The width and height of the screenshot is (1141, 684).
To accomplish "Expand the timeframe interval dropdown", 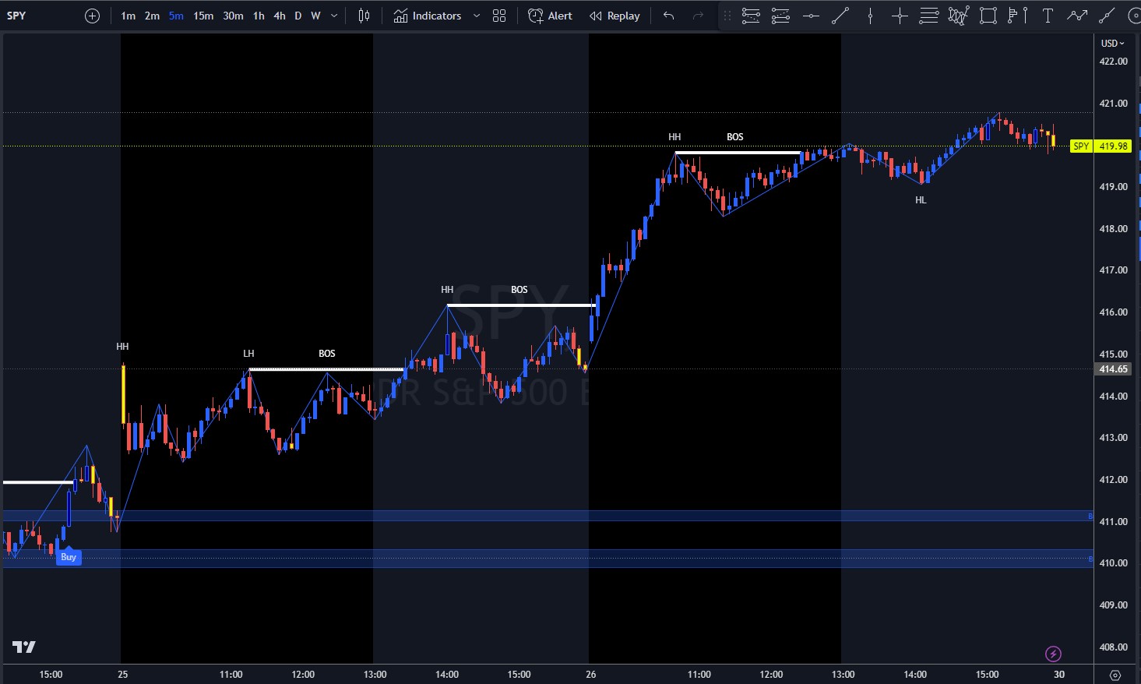I will click(334, 16).
